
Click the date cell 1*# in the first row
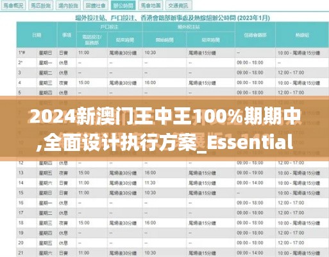coord(22,53)
